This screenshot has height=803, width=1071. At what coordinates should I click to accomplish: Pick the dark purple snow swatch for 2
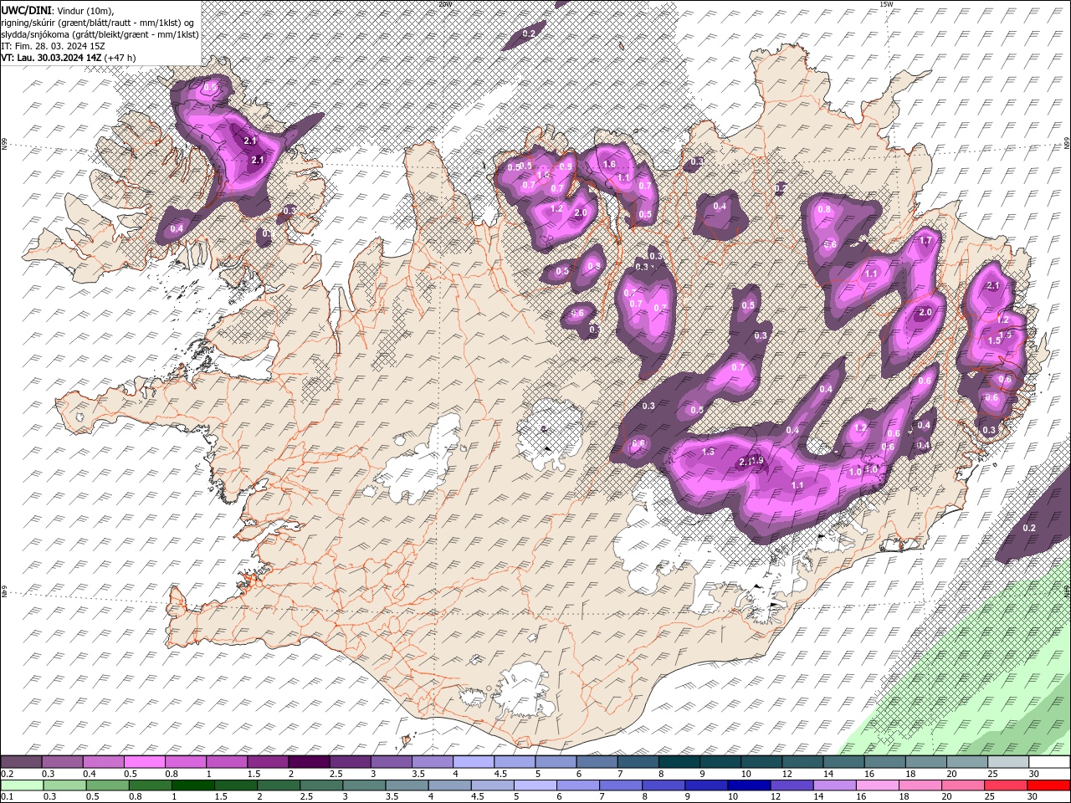pyautogui.click(x=308, y=762)
